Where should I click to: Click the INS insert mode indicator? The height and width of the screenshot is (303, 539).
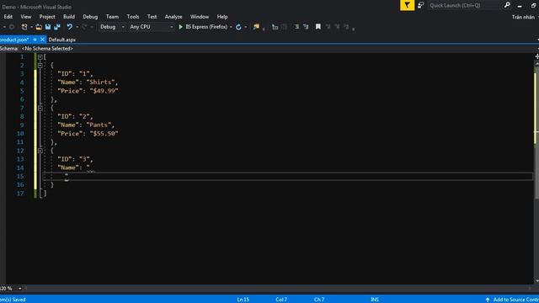[374, 300]
